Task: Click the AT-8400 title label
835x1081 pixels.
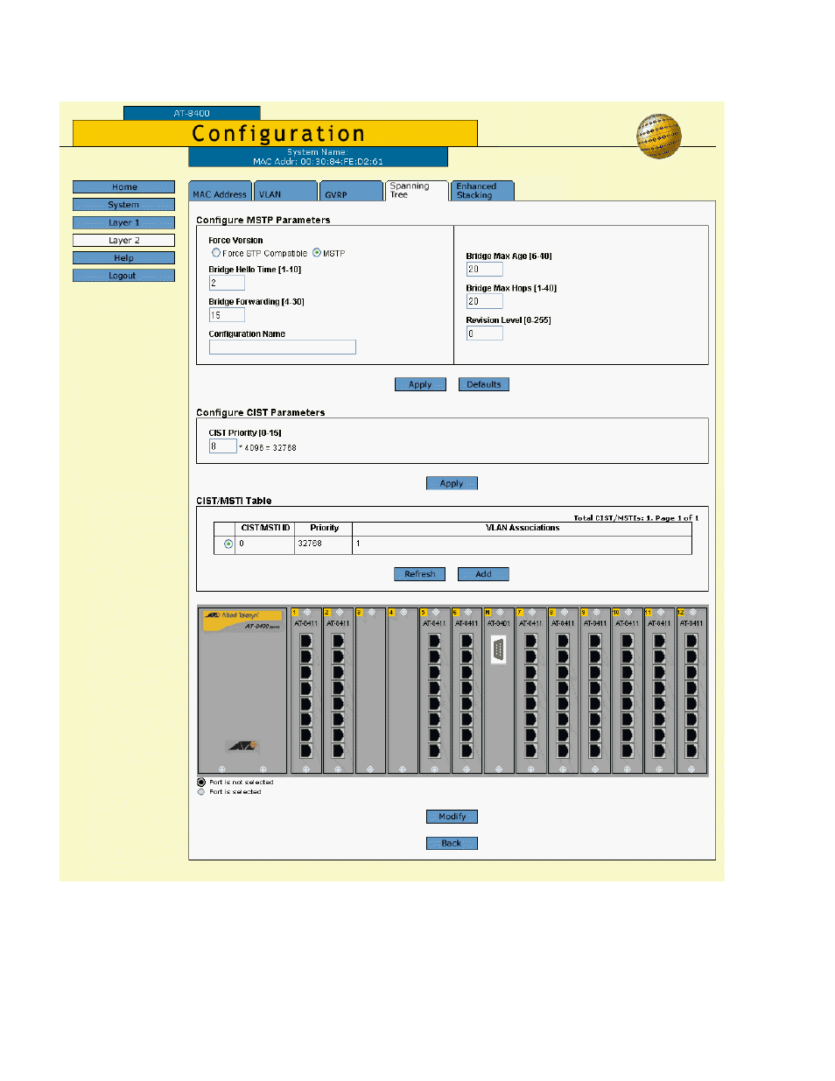Action: click(x=192, y=113)
